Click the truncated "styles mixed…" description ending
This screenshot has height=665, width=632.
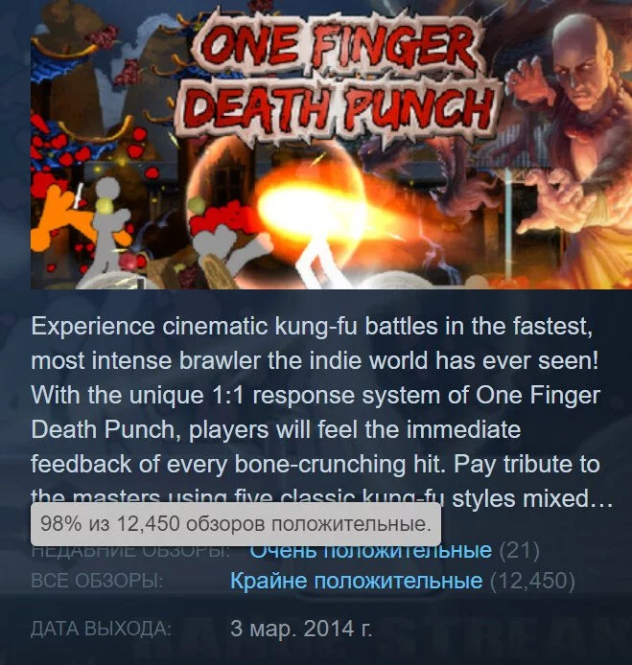pos(532,498)
